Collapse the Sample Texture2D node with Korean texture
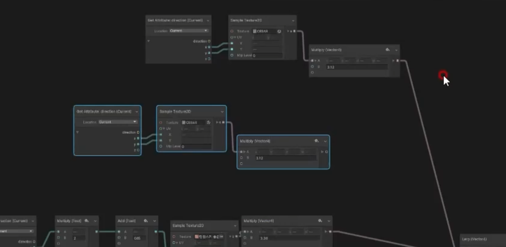Screen dimensions: 506x247 coord(235,226)
